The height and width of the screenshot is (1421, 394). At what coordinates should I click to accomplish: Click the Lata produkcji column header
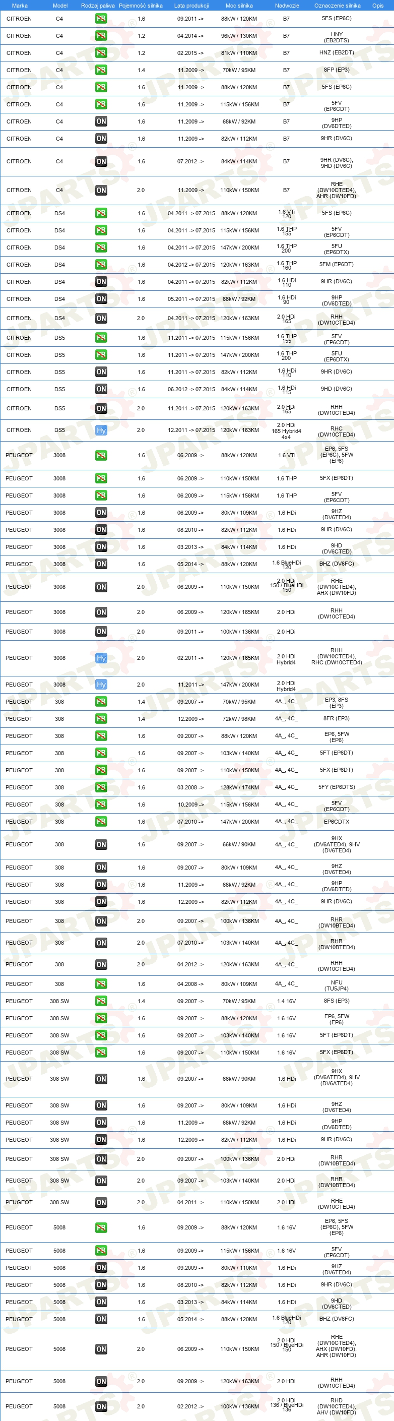point(191,6)
